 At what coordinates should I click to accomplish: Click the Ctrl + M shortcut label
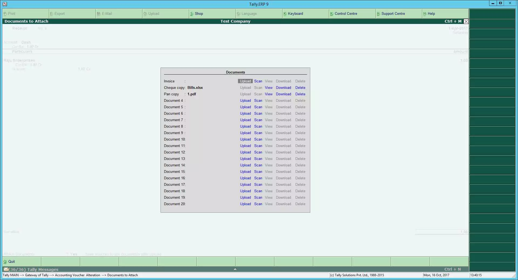pyautogui.click(x=453, y=21)
